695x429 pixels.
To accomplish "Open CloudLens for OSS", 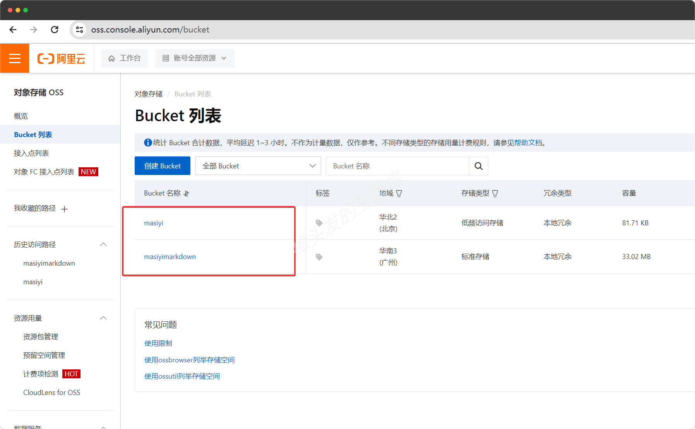I will pyautogui.click(x=52, y=393).
